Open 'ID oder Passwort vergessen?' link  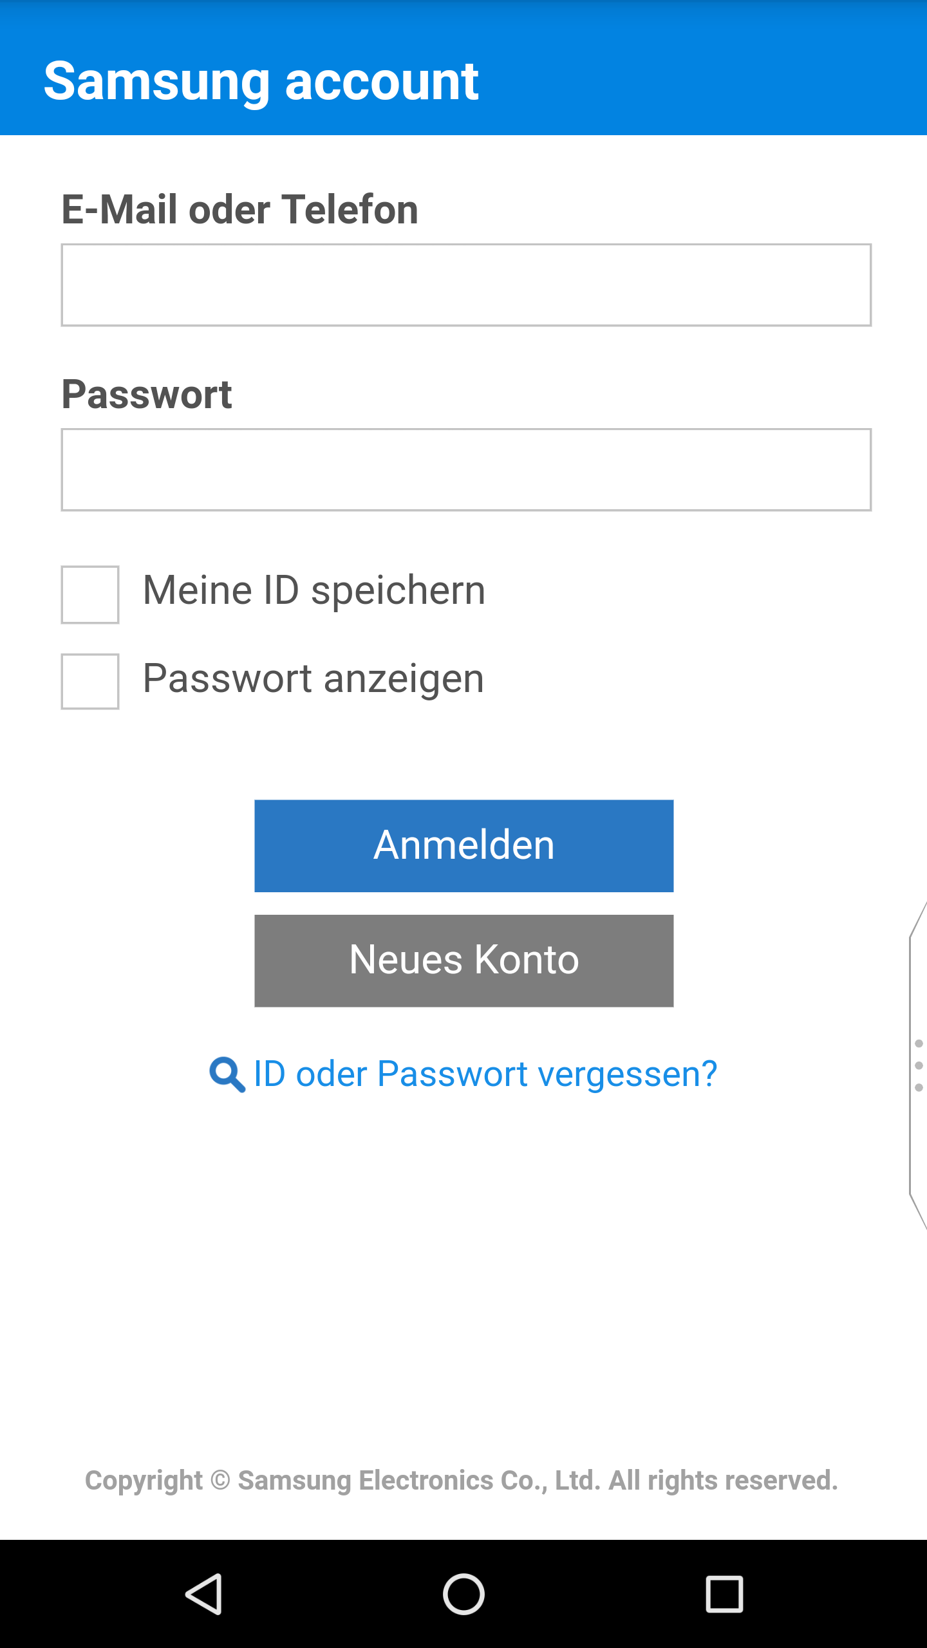tap(485, 1074)
